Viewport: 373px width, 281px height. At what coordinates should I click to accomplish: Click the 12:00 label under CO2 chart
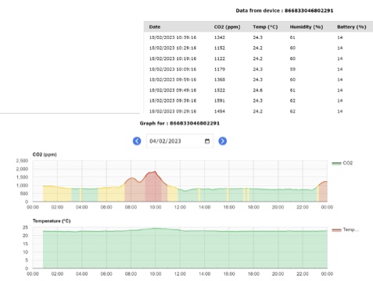[180, 208]
